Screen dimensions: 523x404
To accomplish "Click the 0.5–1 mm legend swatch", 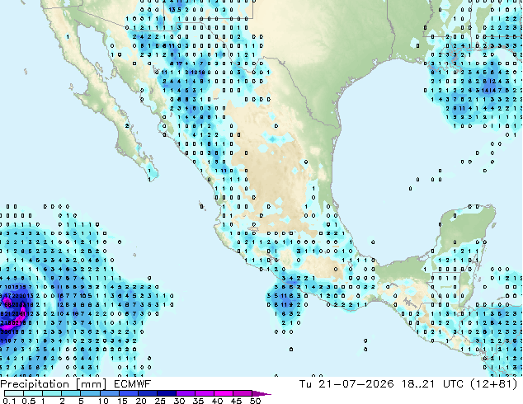I will (33, 393).
